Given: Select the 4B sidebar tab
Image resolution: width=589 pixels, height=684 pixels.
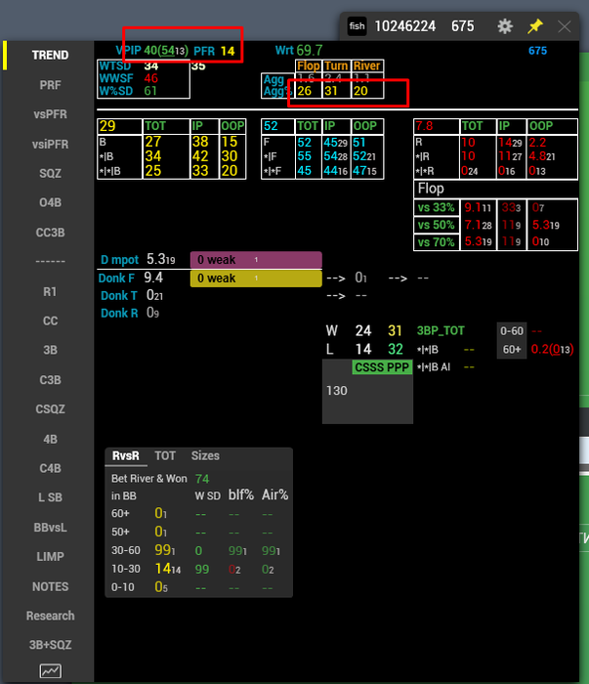Looking at the screenshot, I should pyautogui.click(x=50, y=439).
